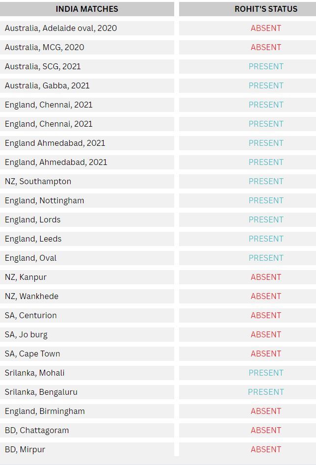Select the Srilanka, Bengaluru match cell
Image resolution: width=316 pixels, height=465 pixels.
87,392
